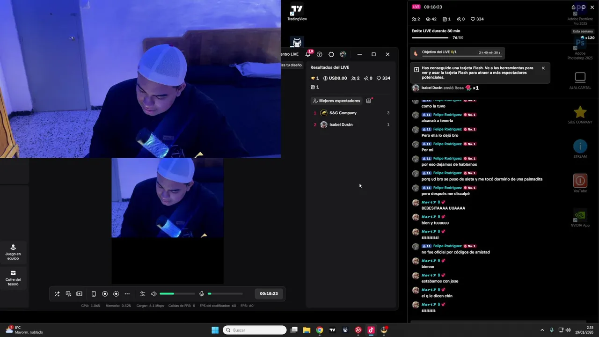Open Cofre del tesoro sidebar option
The image size is (599, 337).
pos(13,278)
